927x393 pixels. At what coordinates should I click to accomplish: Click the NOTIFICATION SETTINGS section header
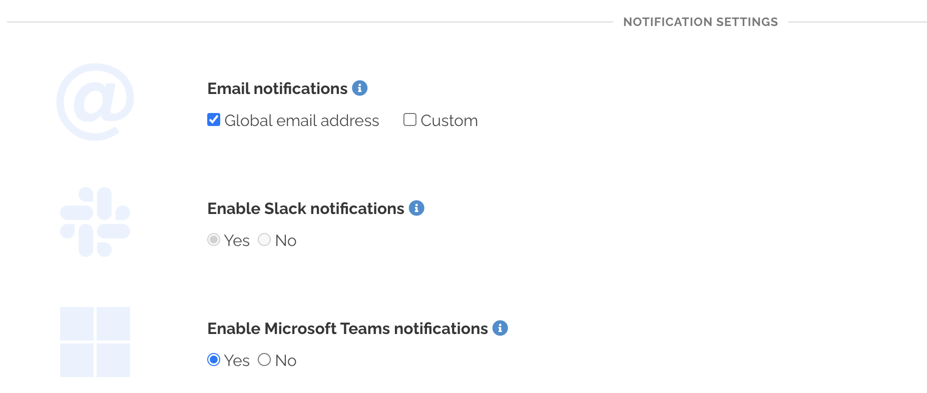click(700, 21)
